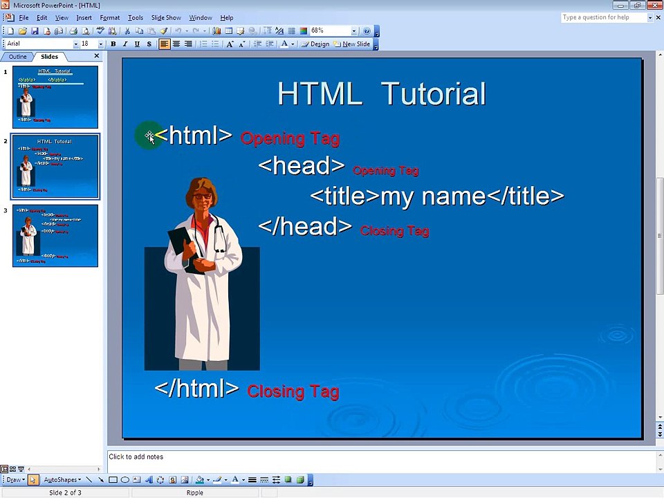Toggle the Show/Hide Grid icon
Screen dimensions: 664x498
click(x=291, y=31)
